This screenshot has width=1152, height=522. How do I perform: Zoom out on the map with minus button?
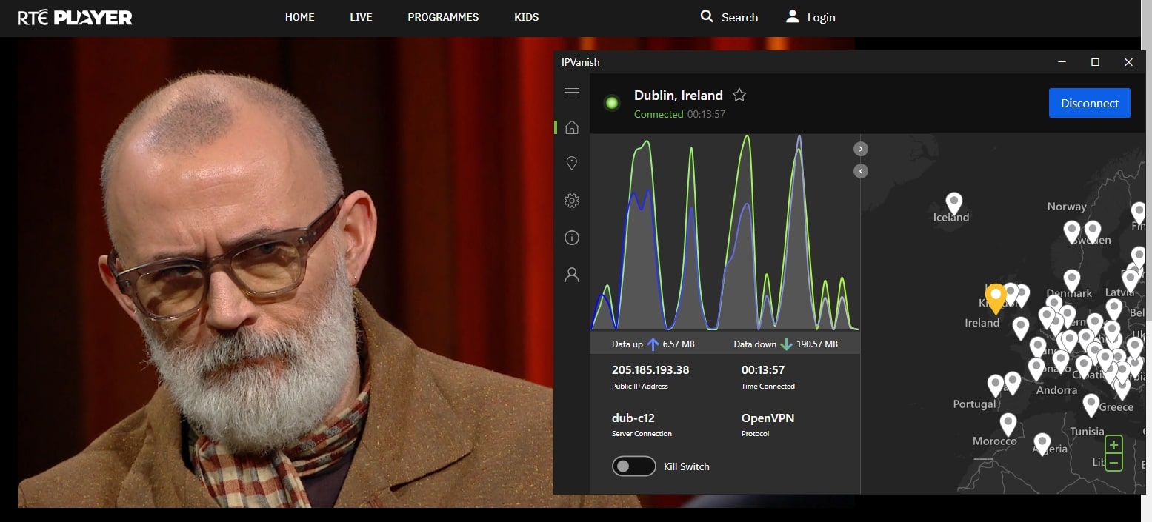click(1113, 463)
